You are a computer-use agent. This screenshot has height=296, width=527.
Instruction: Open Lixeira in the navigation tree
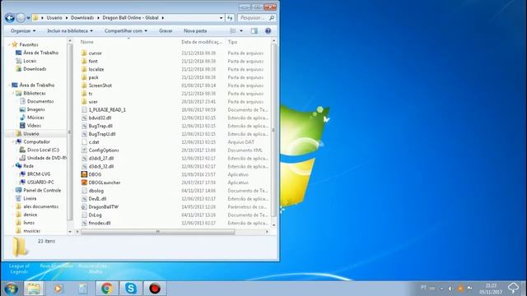[30, 198]
